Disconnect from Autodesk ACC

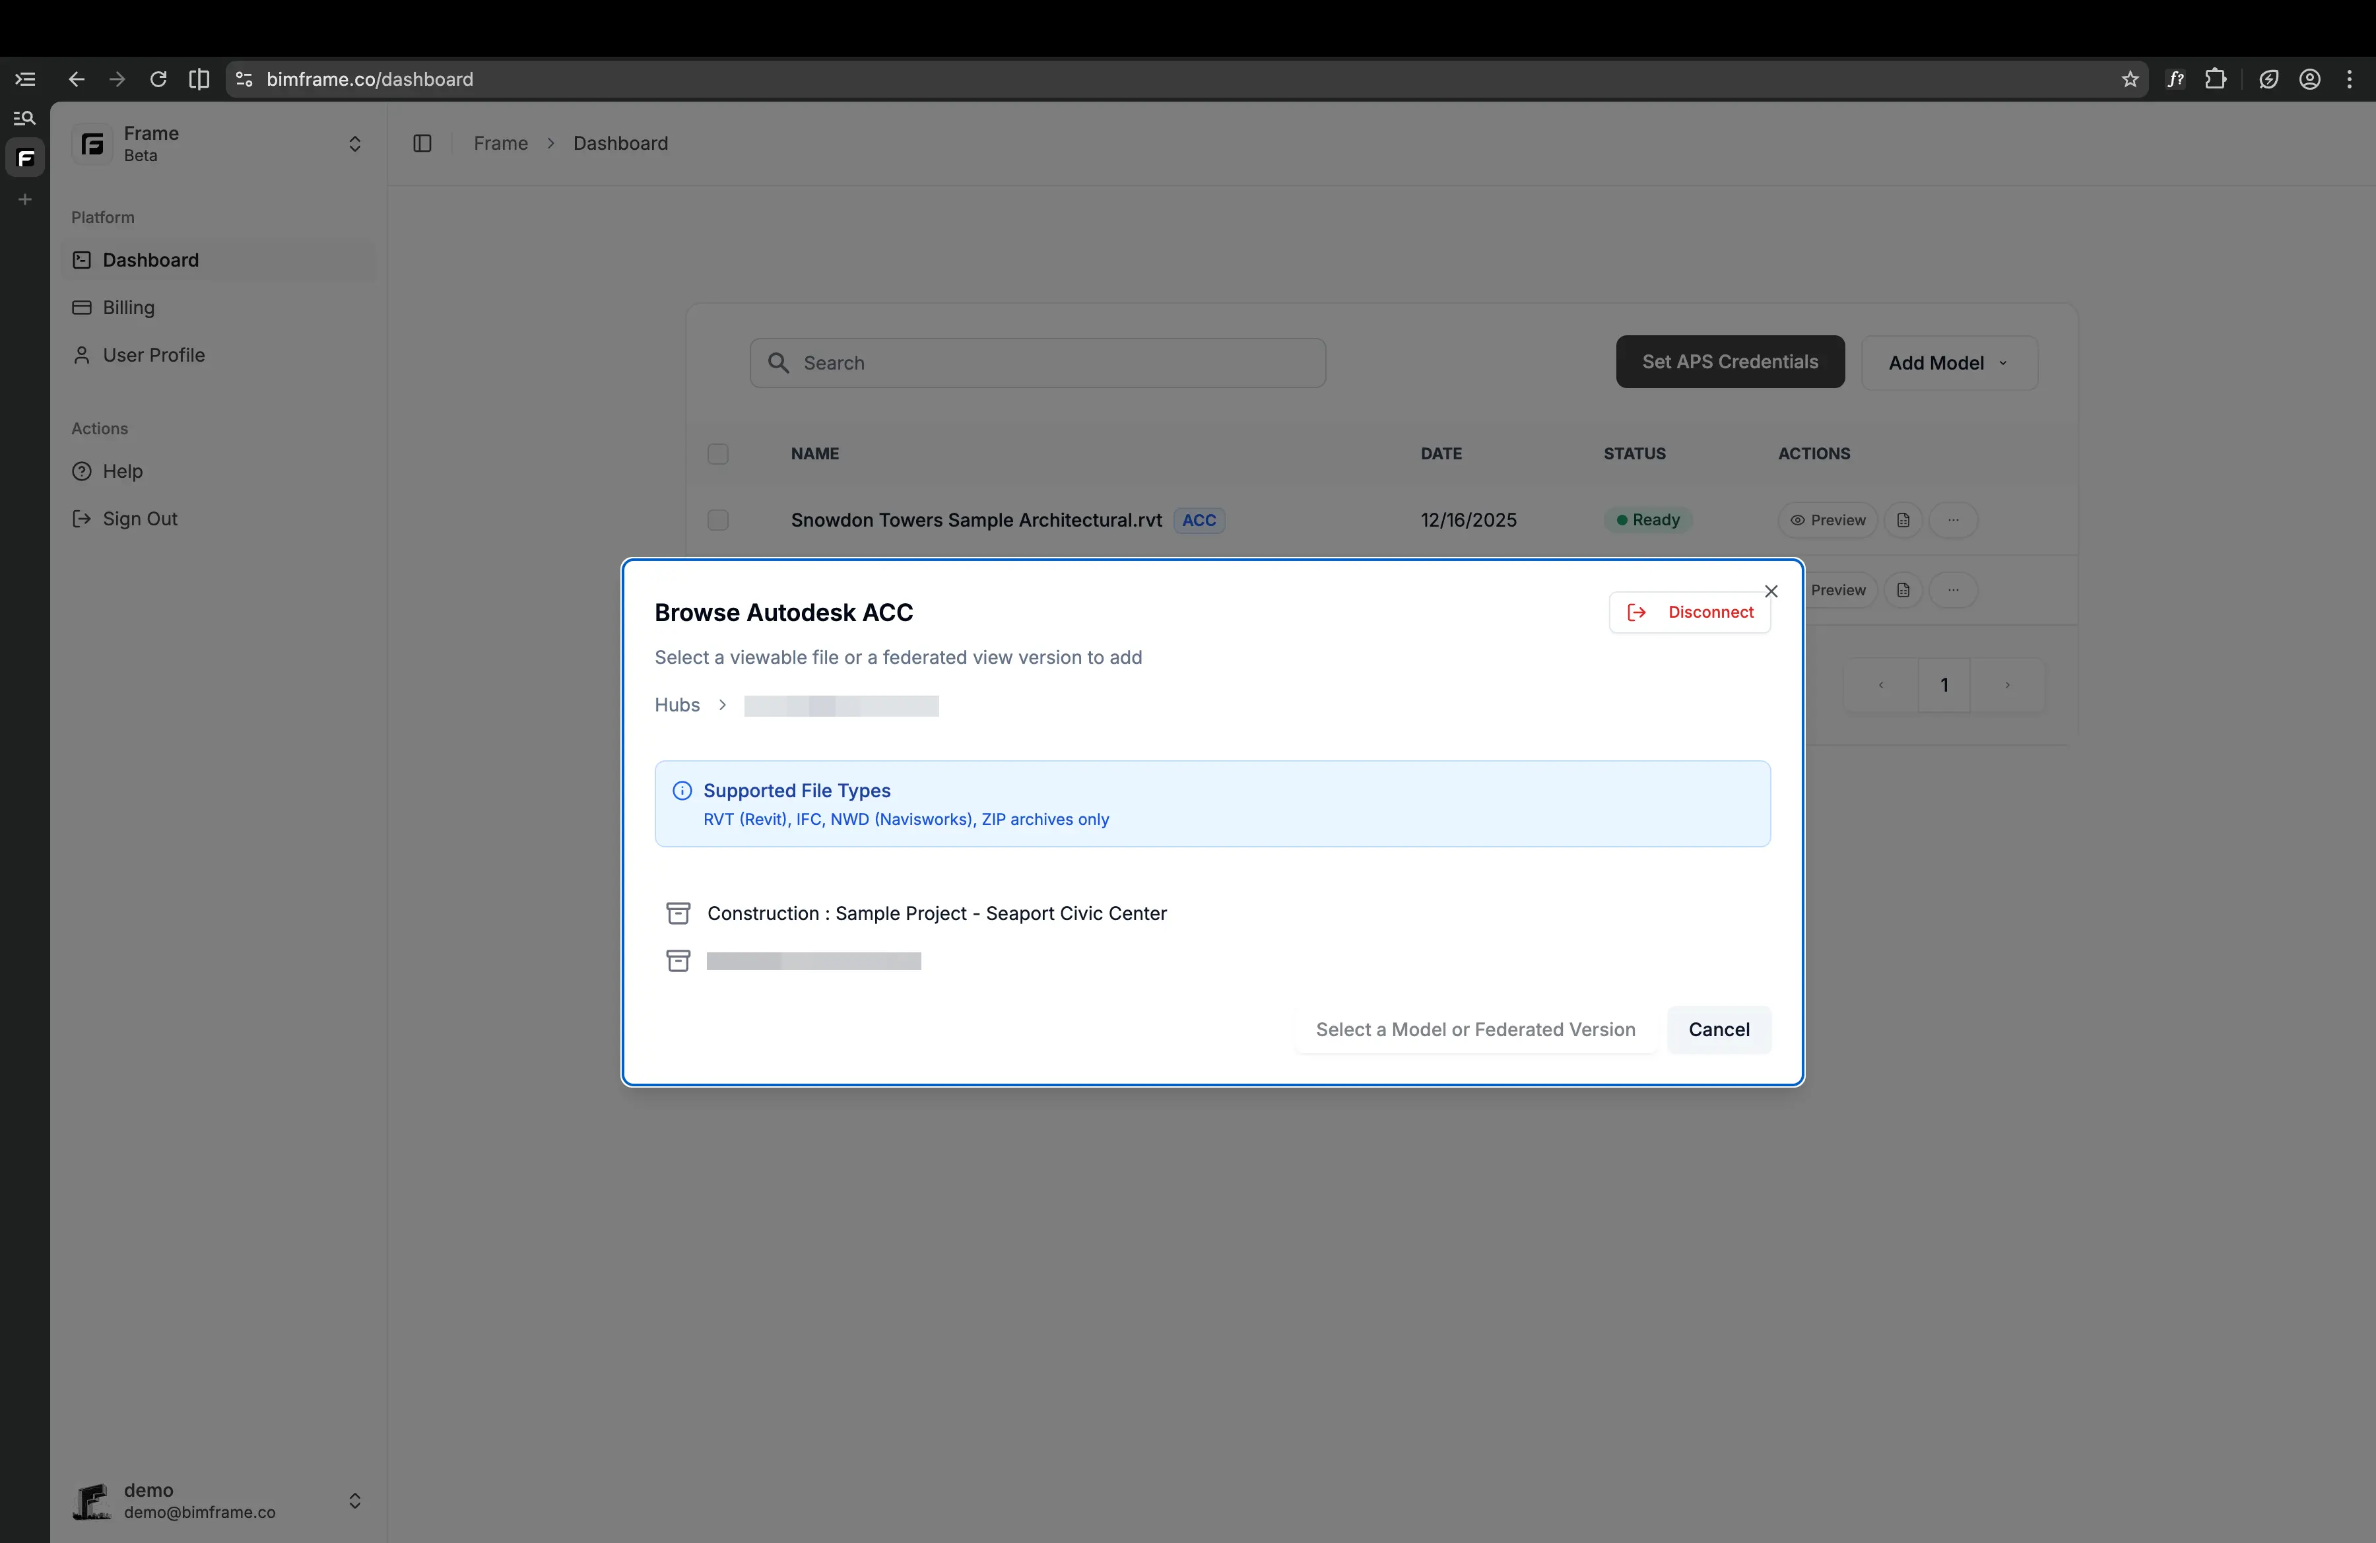click(1689, 612)
